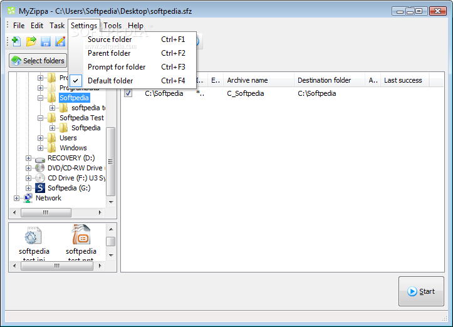Expand the DVD/CD-RW Drive node
Viewport: 453px width, 327px height.
coord(28,168)
